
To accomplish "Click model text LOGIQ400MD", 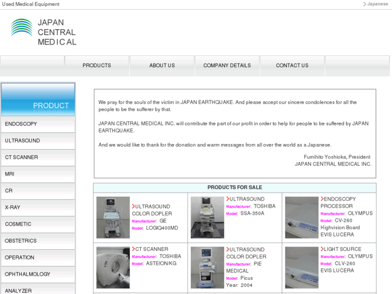I will (162, 228).
